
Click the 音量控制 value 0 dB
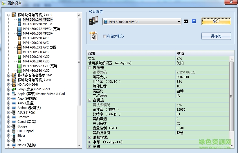click(180, 128)
